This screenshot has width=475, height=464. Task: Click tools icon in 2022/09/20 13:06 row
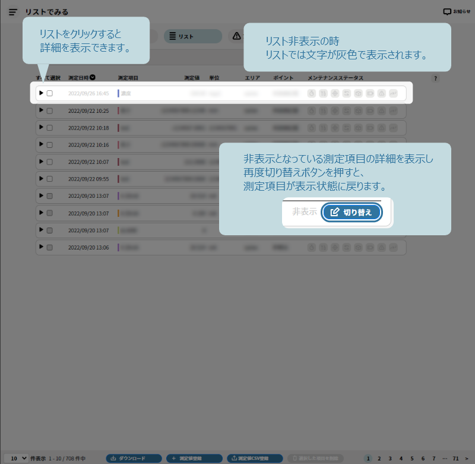tap(323, 248)
